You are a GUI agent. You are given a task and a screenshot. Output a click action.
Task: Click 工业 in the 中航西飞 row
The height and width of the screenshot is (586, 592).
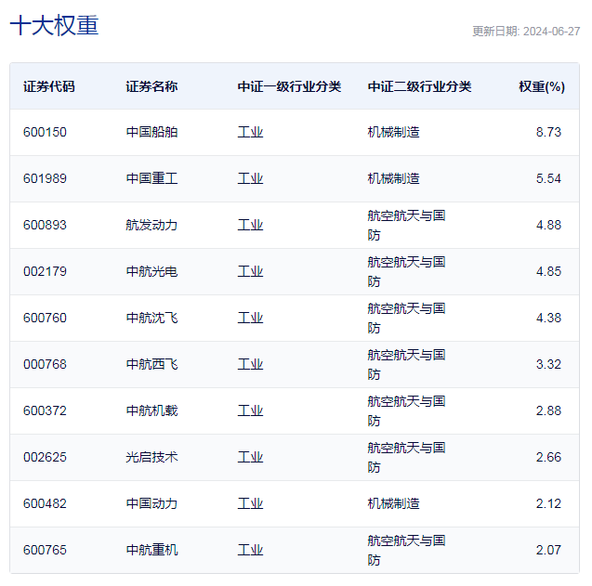250,364
